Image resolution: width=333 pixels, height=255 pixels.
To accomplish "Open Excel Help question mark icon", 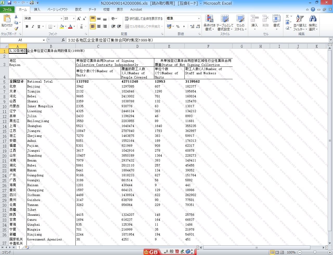I will point(313,9).
